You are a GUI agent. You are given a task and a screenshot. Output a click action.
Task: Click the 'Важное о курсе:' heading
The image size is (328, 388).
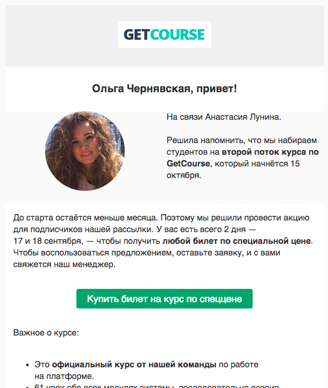click(46, 332)
